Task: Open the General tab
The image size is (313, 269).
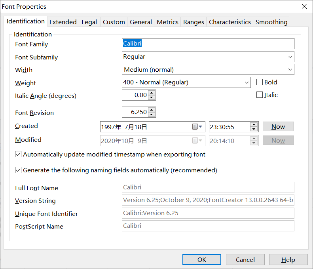Action: (x=141, y=22)
